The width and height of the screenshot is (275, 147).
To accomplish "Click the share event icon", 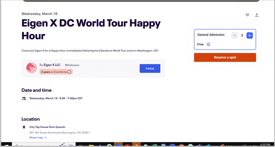I will tap(257, 15).
